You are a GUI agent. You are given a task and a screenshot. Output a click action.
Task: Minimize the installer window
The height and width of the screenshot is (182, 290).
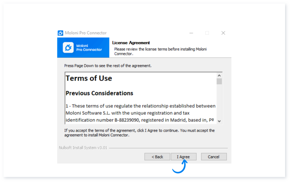191,33
